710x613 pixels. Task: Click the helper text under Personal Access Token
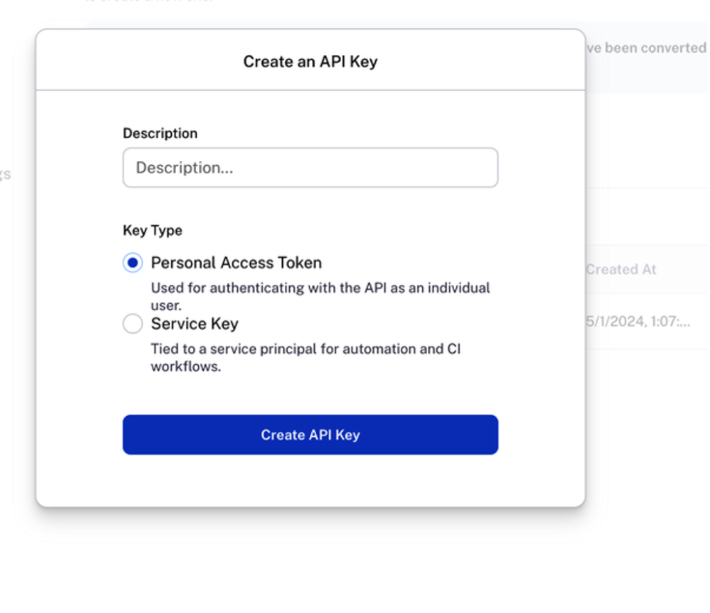coord(320,296)
